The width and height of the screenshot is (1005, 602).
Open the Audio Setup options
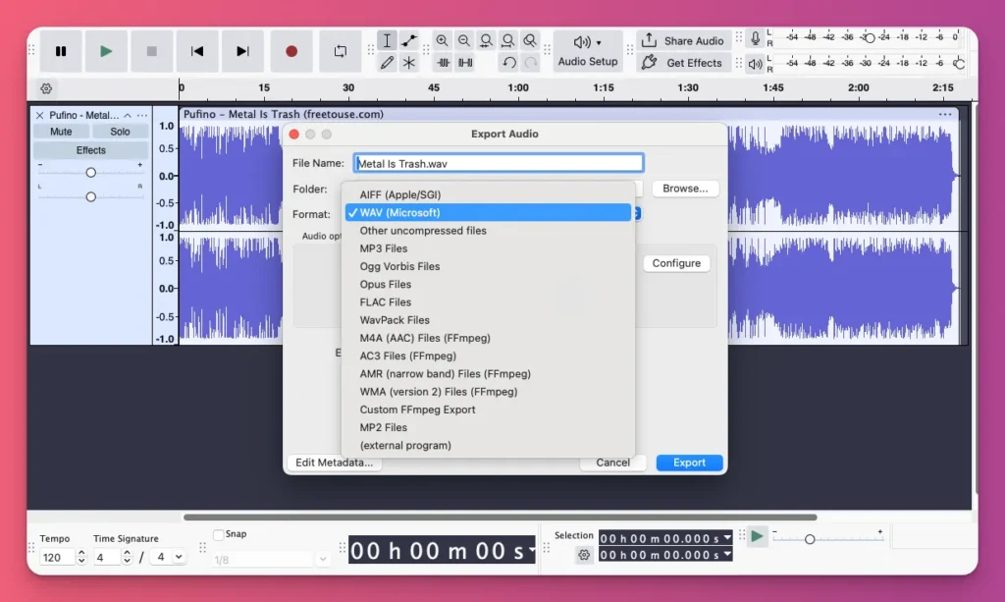tap(588, 51)
